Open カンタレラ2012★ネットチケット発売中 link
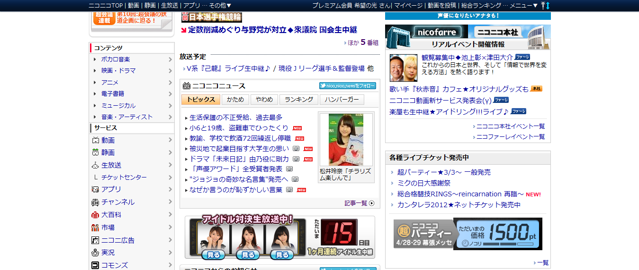This screenshot has height=270, width=639. 459,205
